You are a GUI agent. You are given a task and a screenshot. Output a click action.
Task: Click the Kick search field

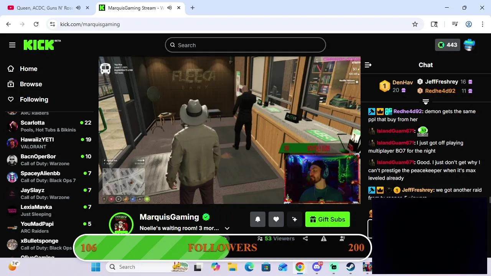tap(245, 45)
